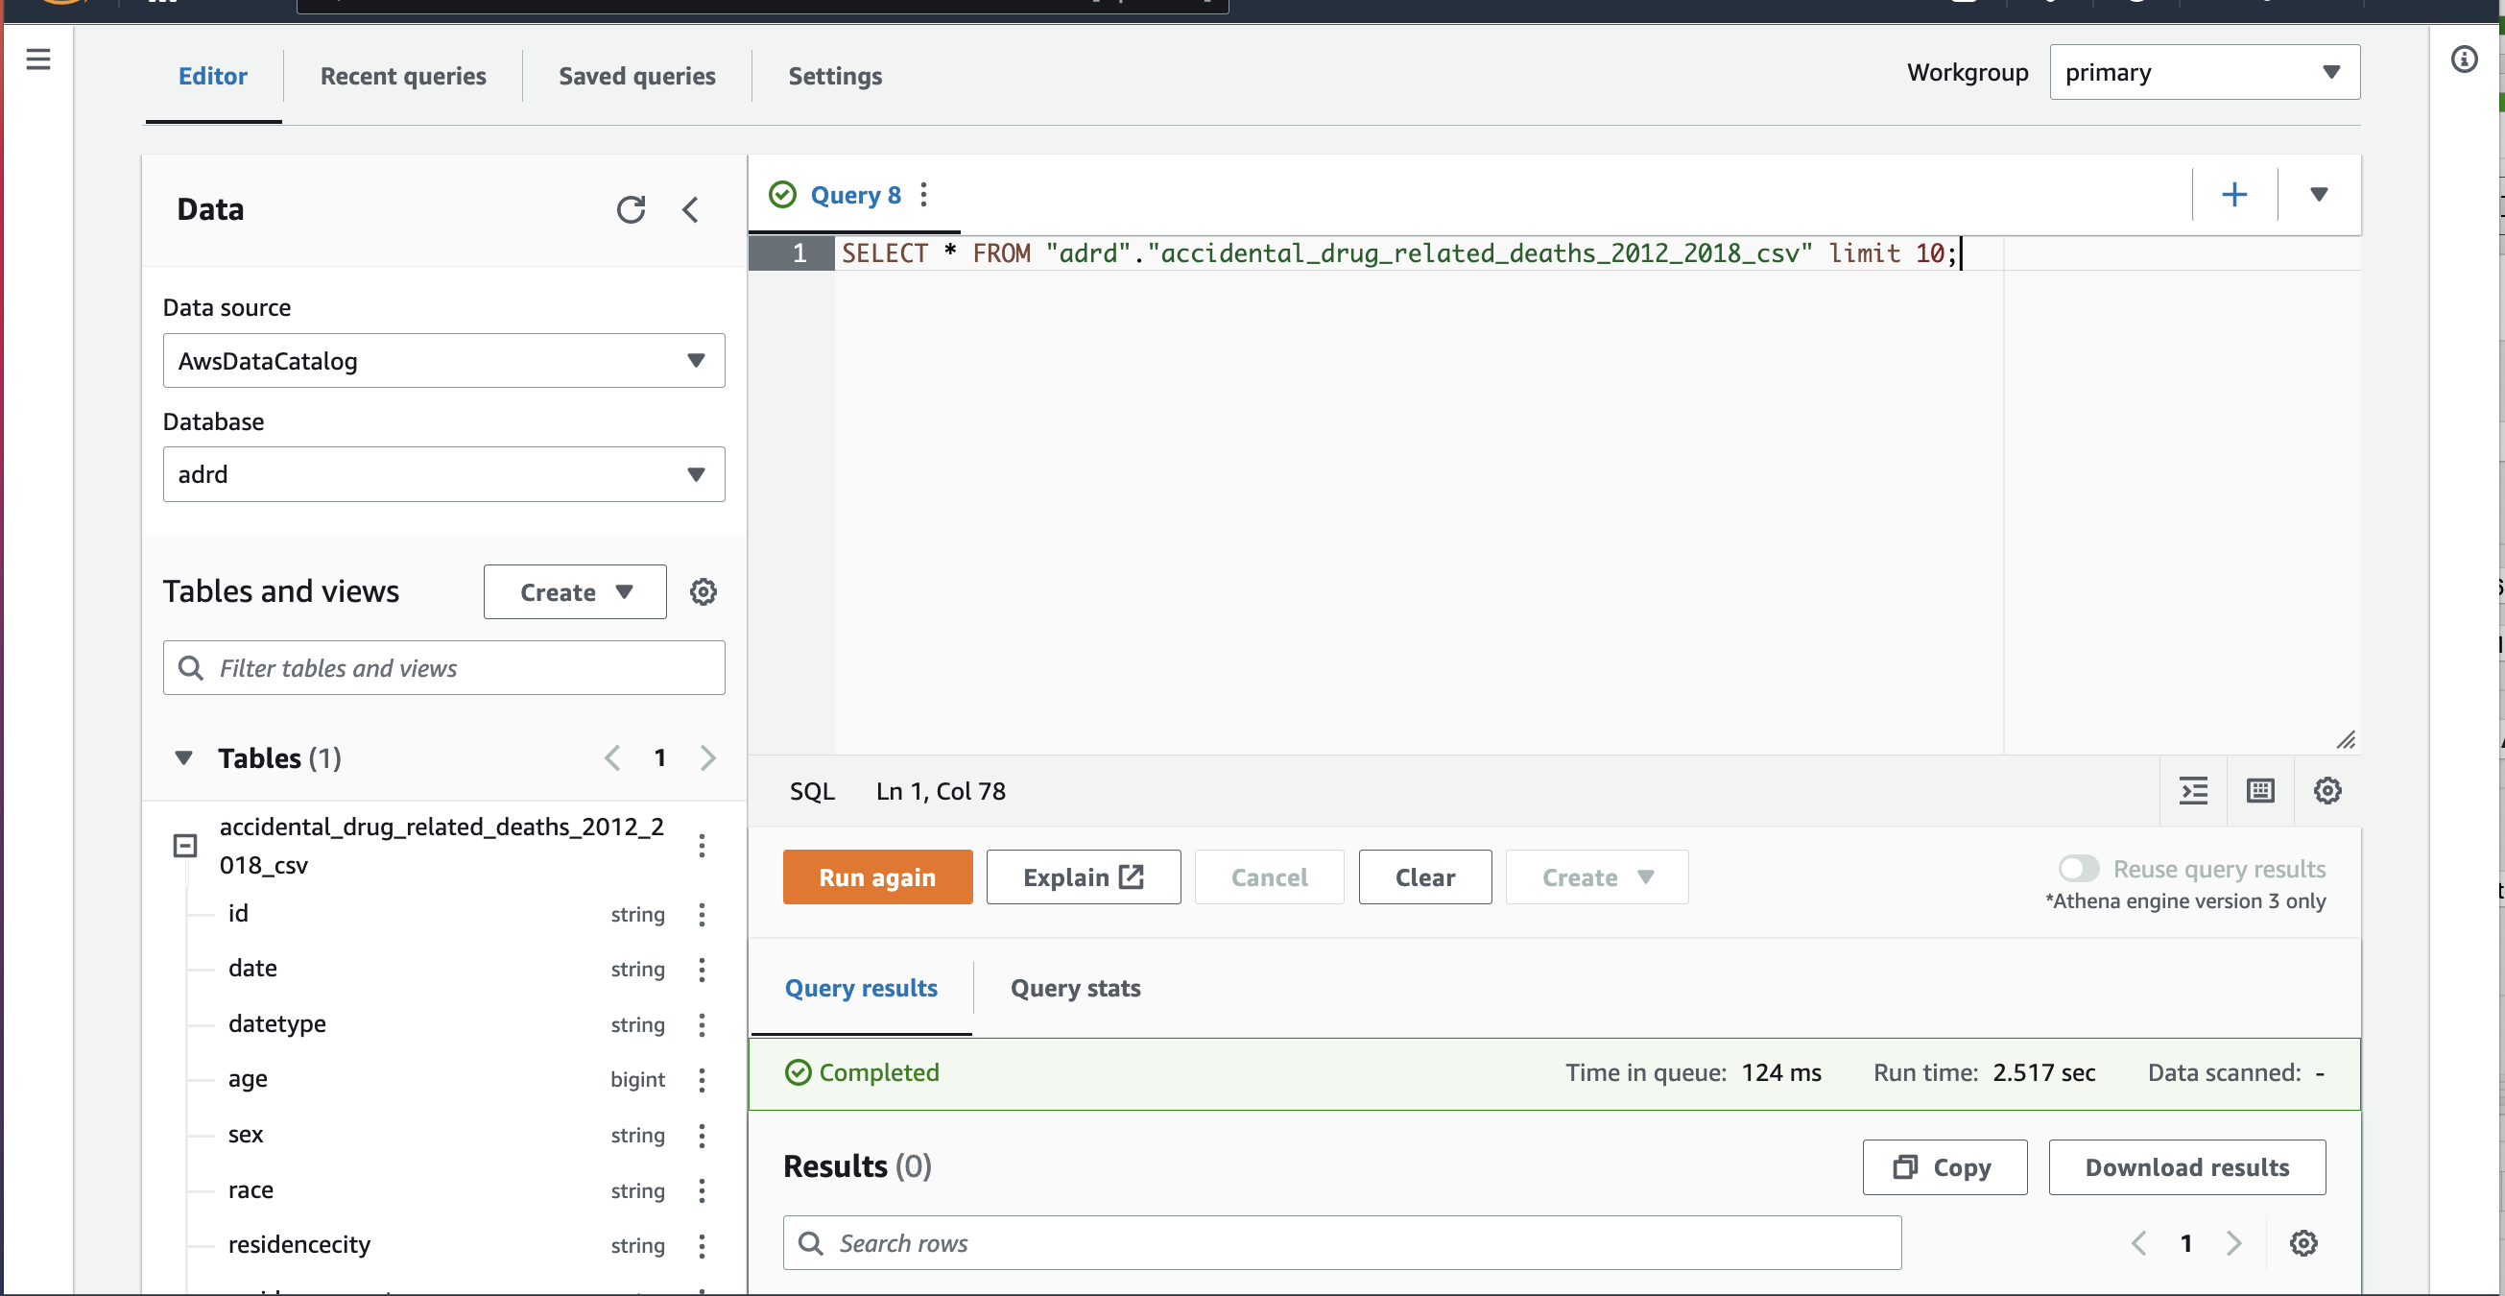Go to next results page
Viewport: 2505px width, 1296px height.
point(2233,1242)
